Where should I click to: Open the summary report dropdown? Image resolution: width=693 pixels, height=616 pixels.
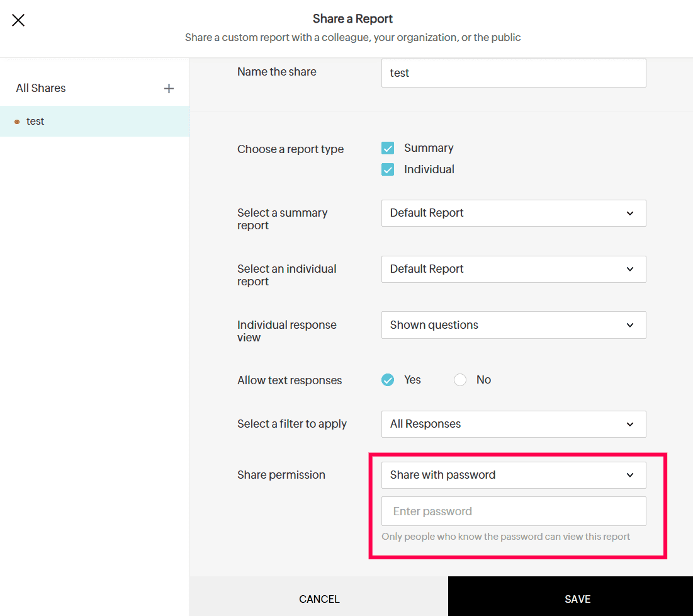(x=513, y=213)
